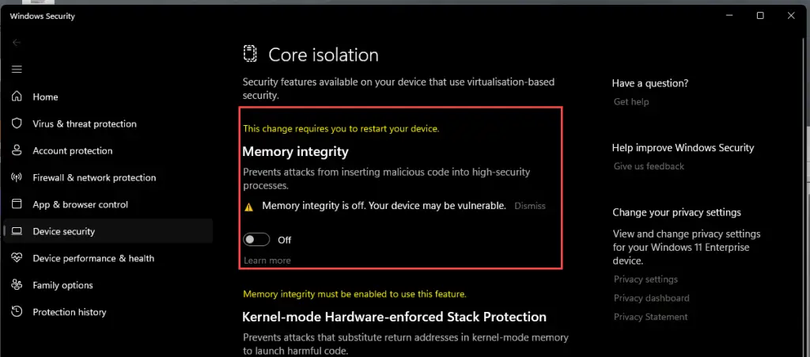
Task: Toggle the Memory integrity switch on
Action: click(x=257, y=240)
